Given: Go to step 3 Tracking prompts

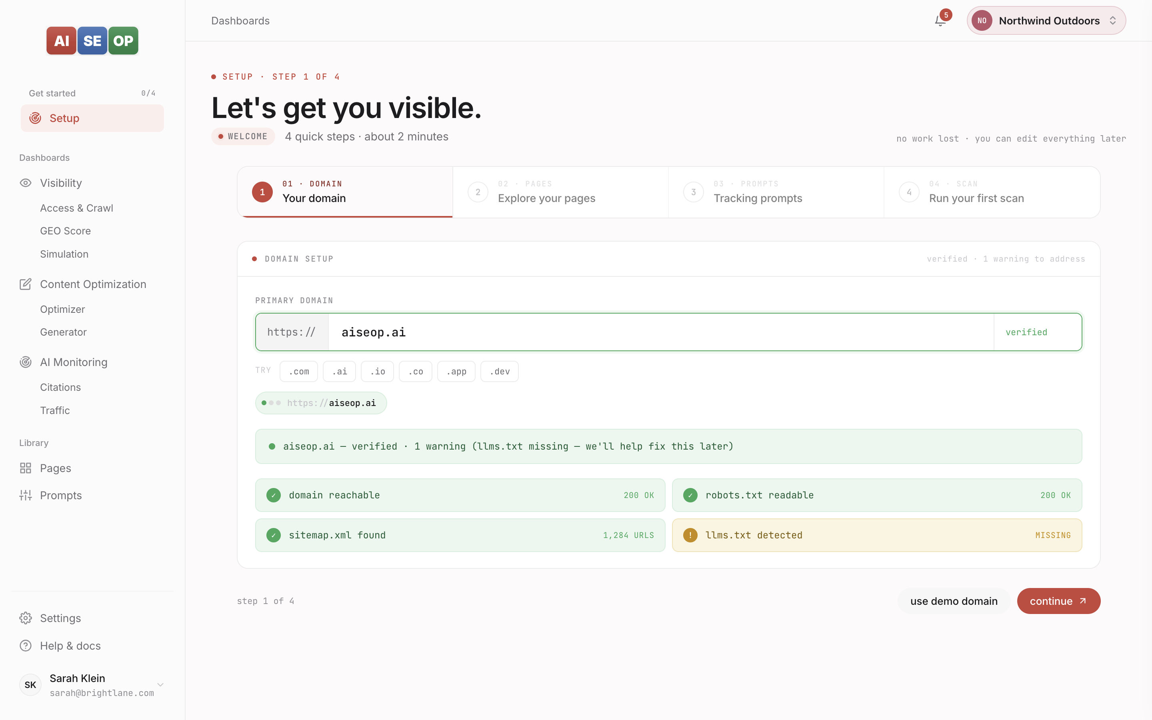Looking at the screenshot, I should (x=776, y=192).
